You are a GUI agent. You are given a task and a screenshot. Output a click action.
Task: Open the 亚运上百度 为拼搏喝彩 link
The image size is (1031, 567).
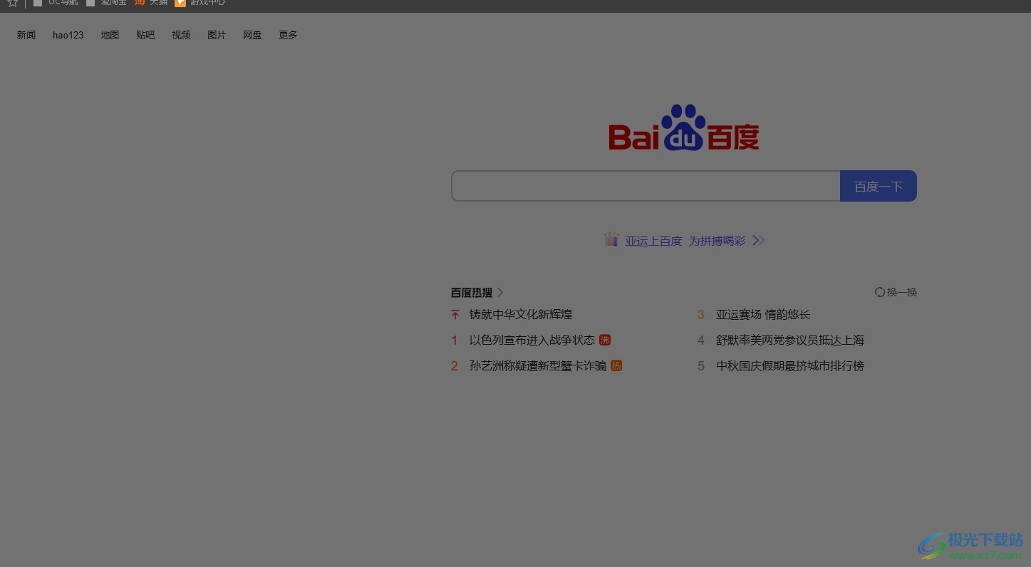pos(685,241)
